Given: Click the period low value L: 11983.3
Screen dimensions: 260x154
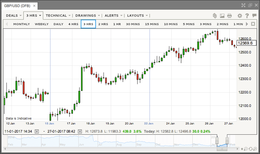Looking at the screenshot, I should tap(112, 132).
